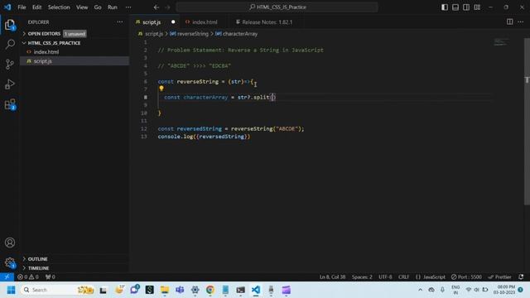Show hidden system tray icons chevron
Screen dimensions: 530x298
420,290
